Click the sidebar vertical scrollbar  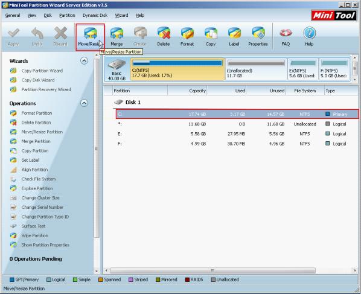click(97, 149)
